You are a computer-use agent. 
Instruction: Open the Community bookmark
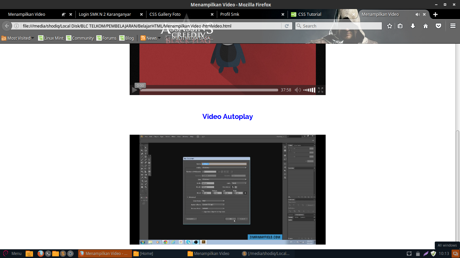tap(80, 38)
